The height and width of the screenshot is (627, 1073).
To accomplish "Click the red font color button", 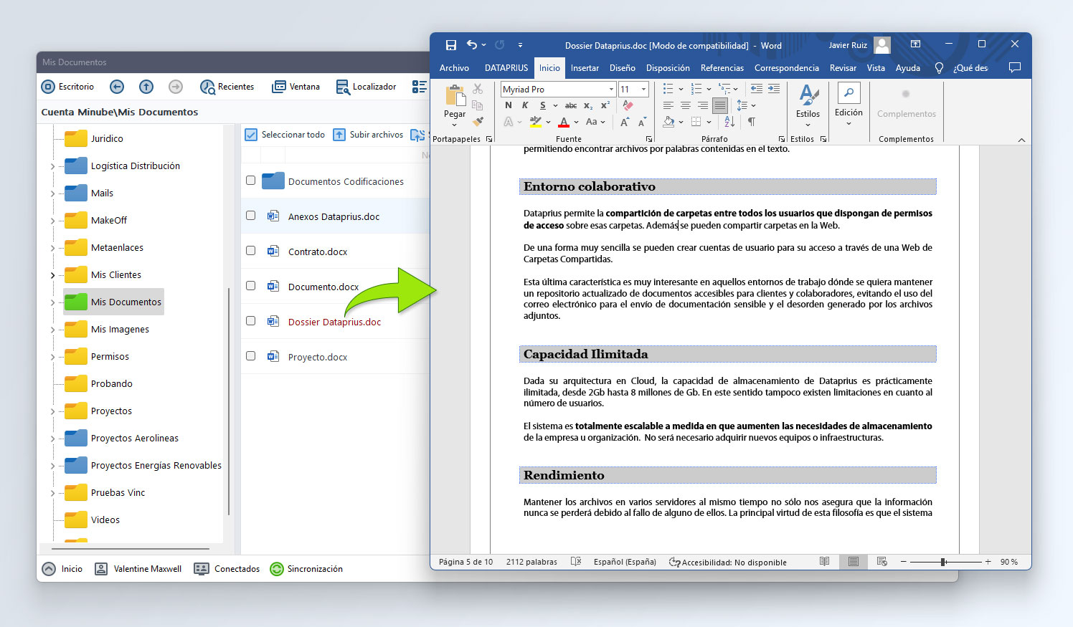I will coord(564,122).
